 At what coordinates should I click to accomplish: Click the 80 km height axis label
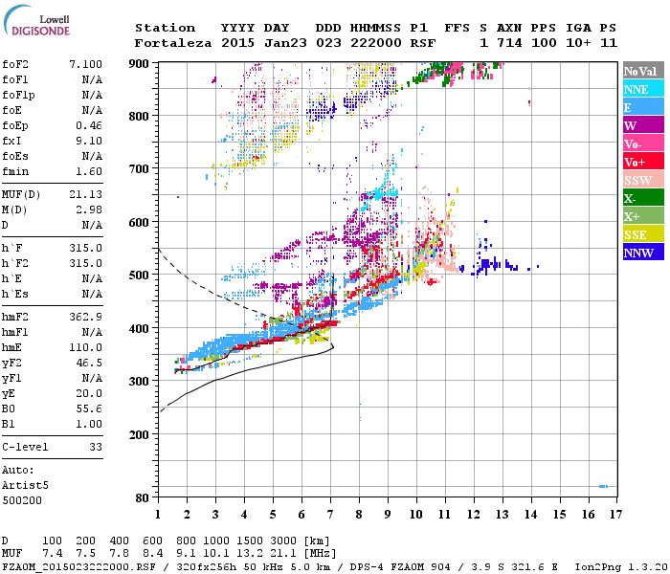click(x=143, y=497)
